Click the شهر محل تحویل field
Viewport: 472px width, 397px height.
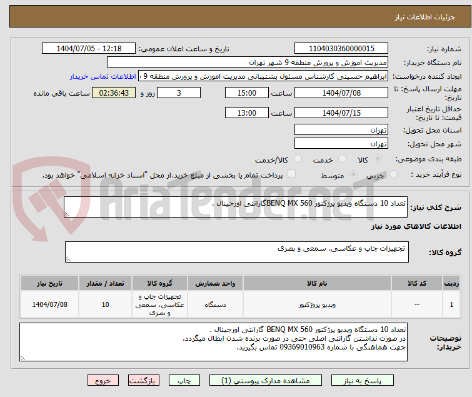(341, 144)
